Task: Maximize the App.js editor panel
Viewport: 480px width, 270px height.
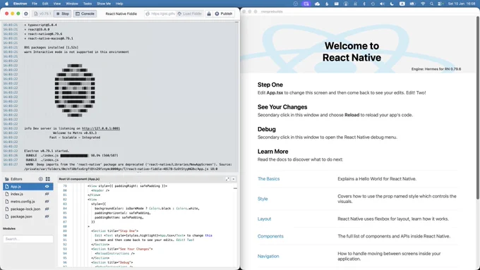Action: 227,179
